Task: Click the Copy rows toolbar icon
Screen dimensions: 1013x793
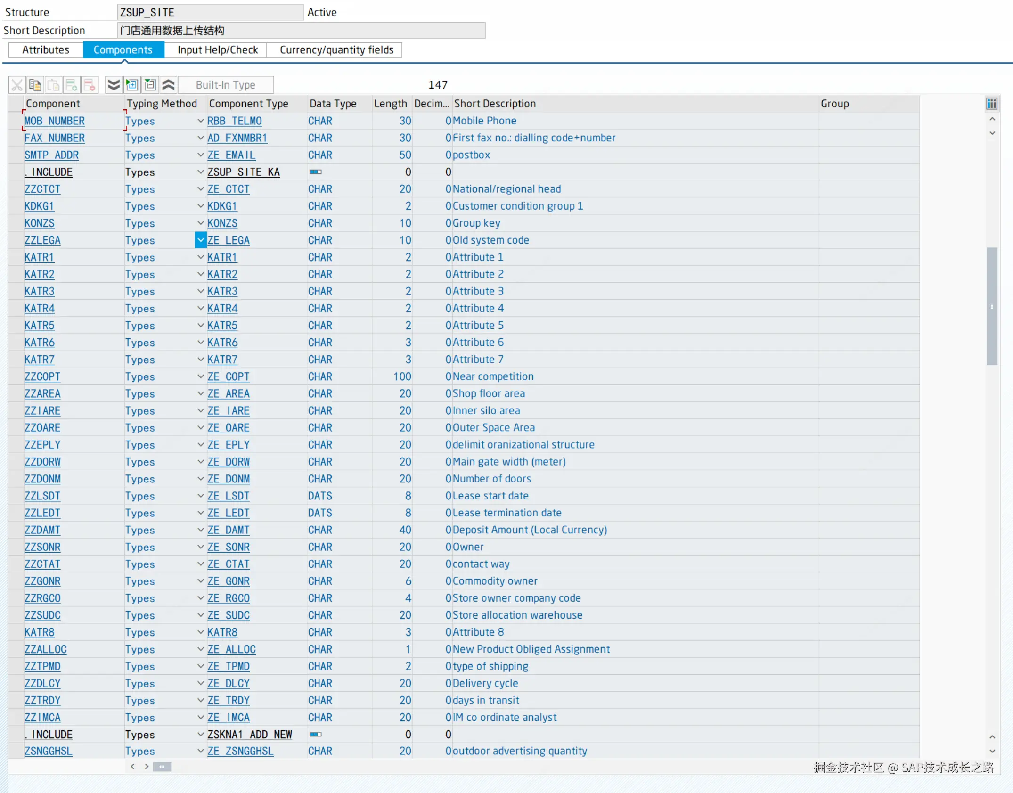Action: [x=35, y=85]
